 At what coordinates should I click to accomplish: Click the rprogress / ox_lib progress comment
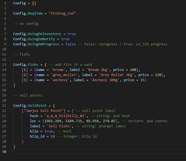123,44
